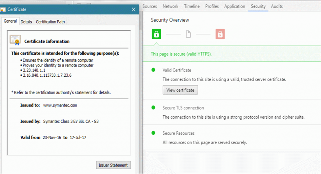Screen dimensions: 321x174
Task: Click the green secure padlock icon
Action: coord(156,34)
